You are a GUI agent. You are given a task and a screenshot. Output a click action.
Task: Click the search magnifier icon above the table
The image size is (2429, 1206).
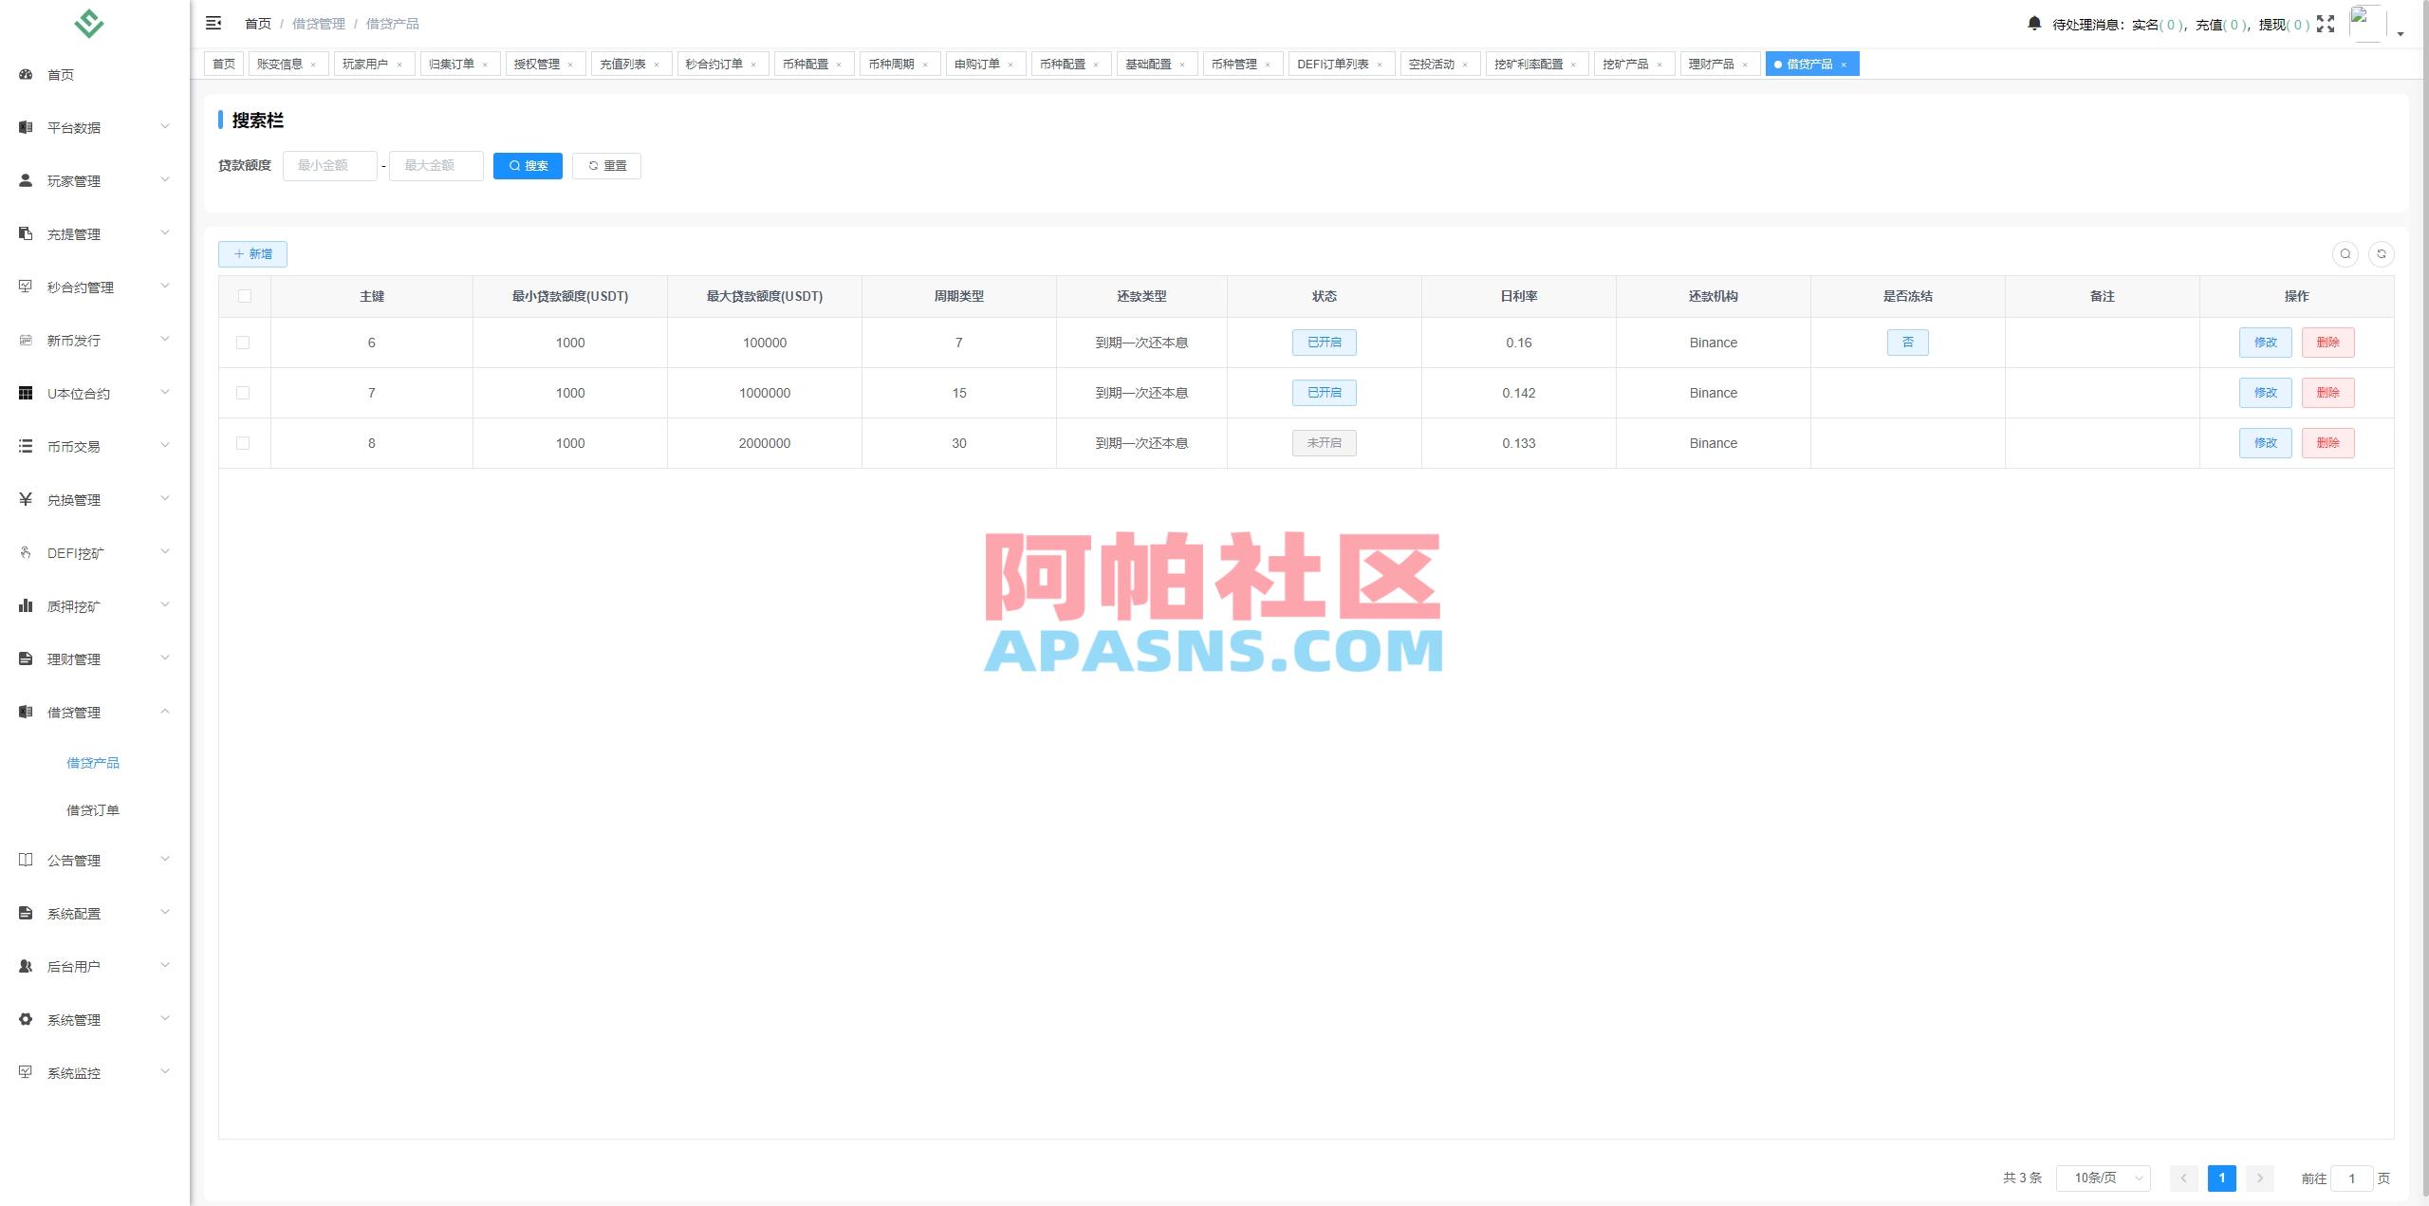click(x=2345, y=253)
